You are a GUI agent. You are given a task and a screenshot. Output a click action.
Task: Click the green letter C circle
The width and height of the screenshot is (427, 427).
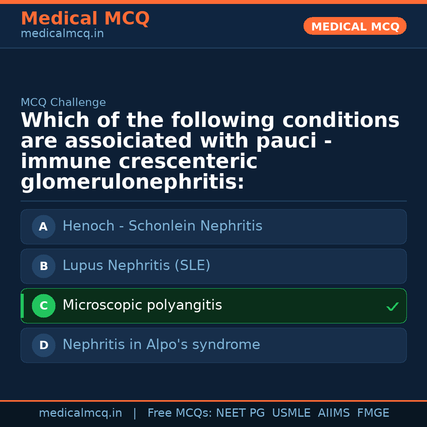43,306
